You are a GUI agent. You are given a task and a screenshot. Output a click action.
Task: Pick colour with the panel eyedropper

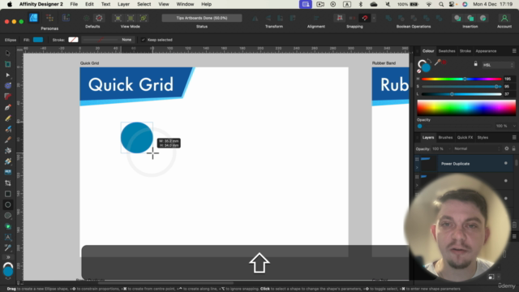[437, 62]
